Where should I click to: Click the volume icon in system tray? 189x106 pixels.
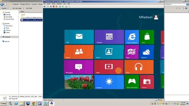point(163,103)
